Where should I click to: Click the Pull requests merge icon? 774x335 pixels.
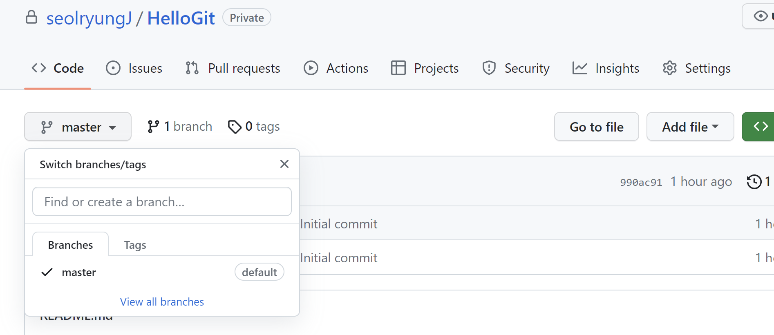point(192,68)
